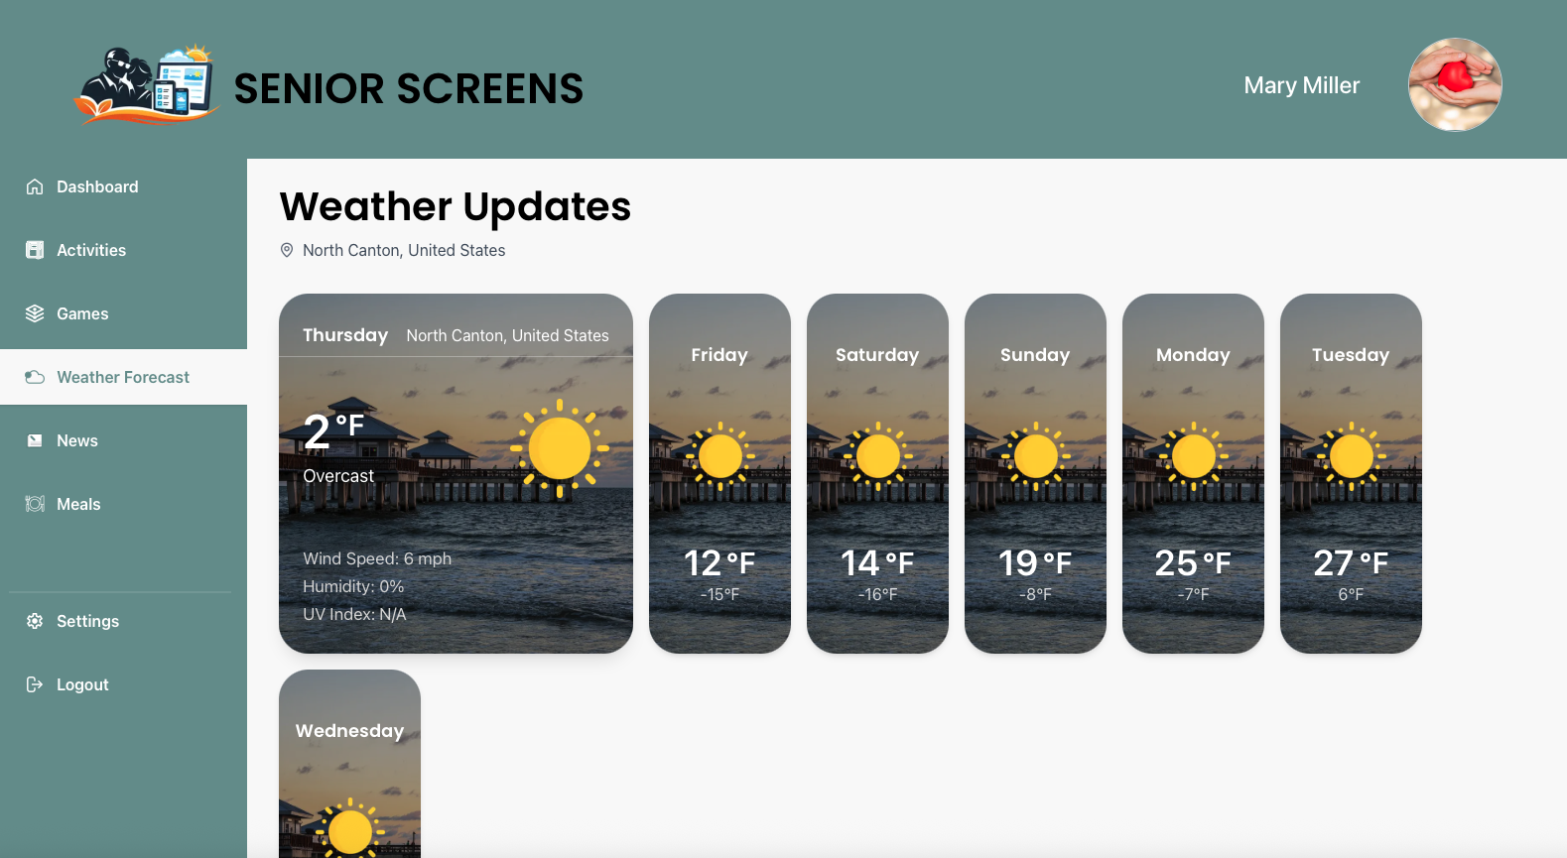This screenshot has width=1567, height=858.
Task: Click the Settings gear icon
Action: click(35, 621)
